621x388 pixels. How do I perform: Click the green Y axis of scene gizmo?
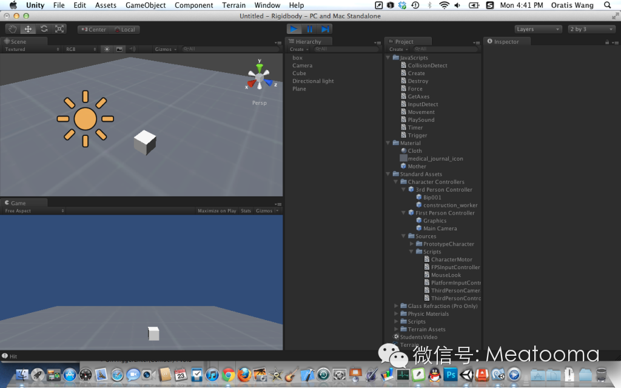260,67
